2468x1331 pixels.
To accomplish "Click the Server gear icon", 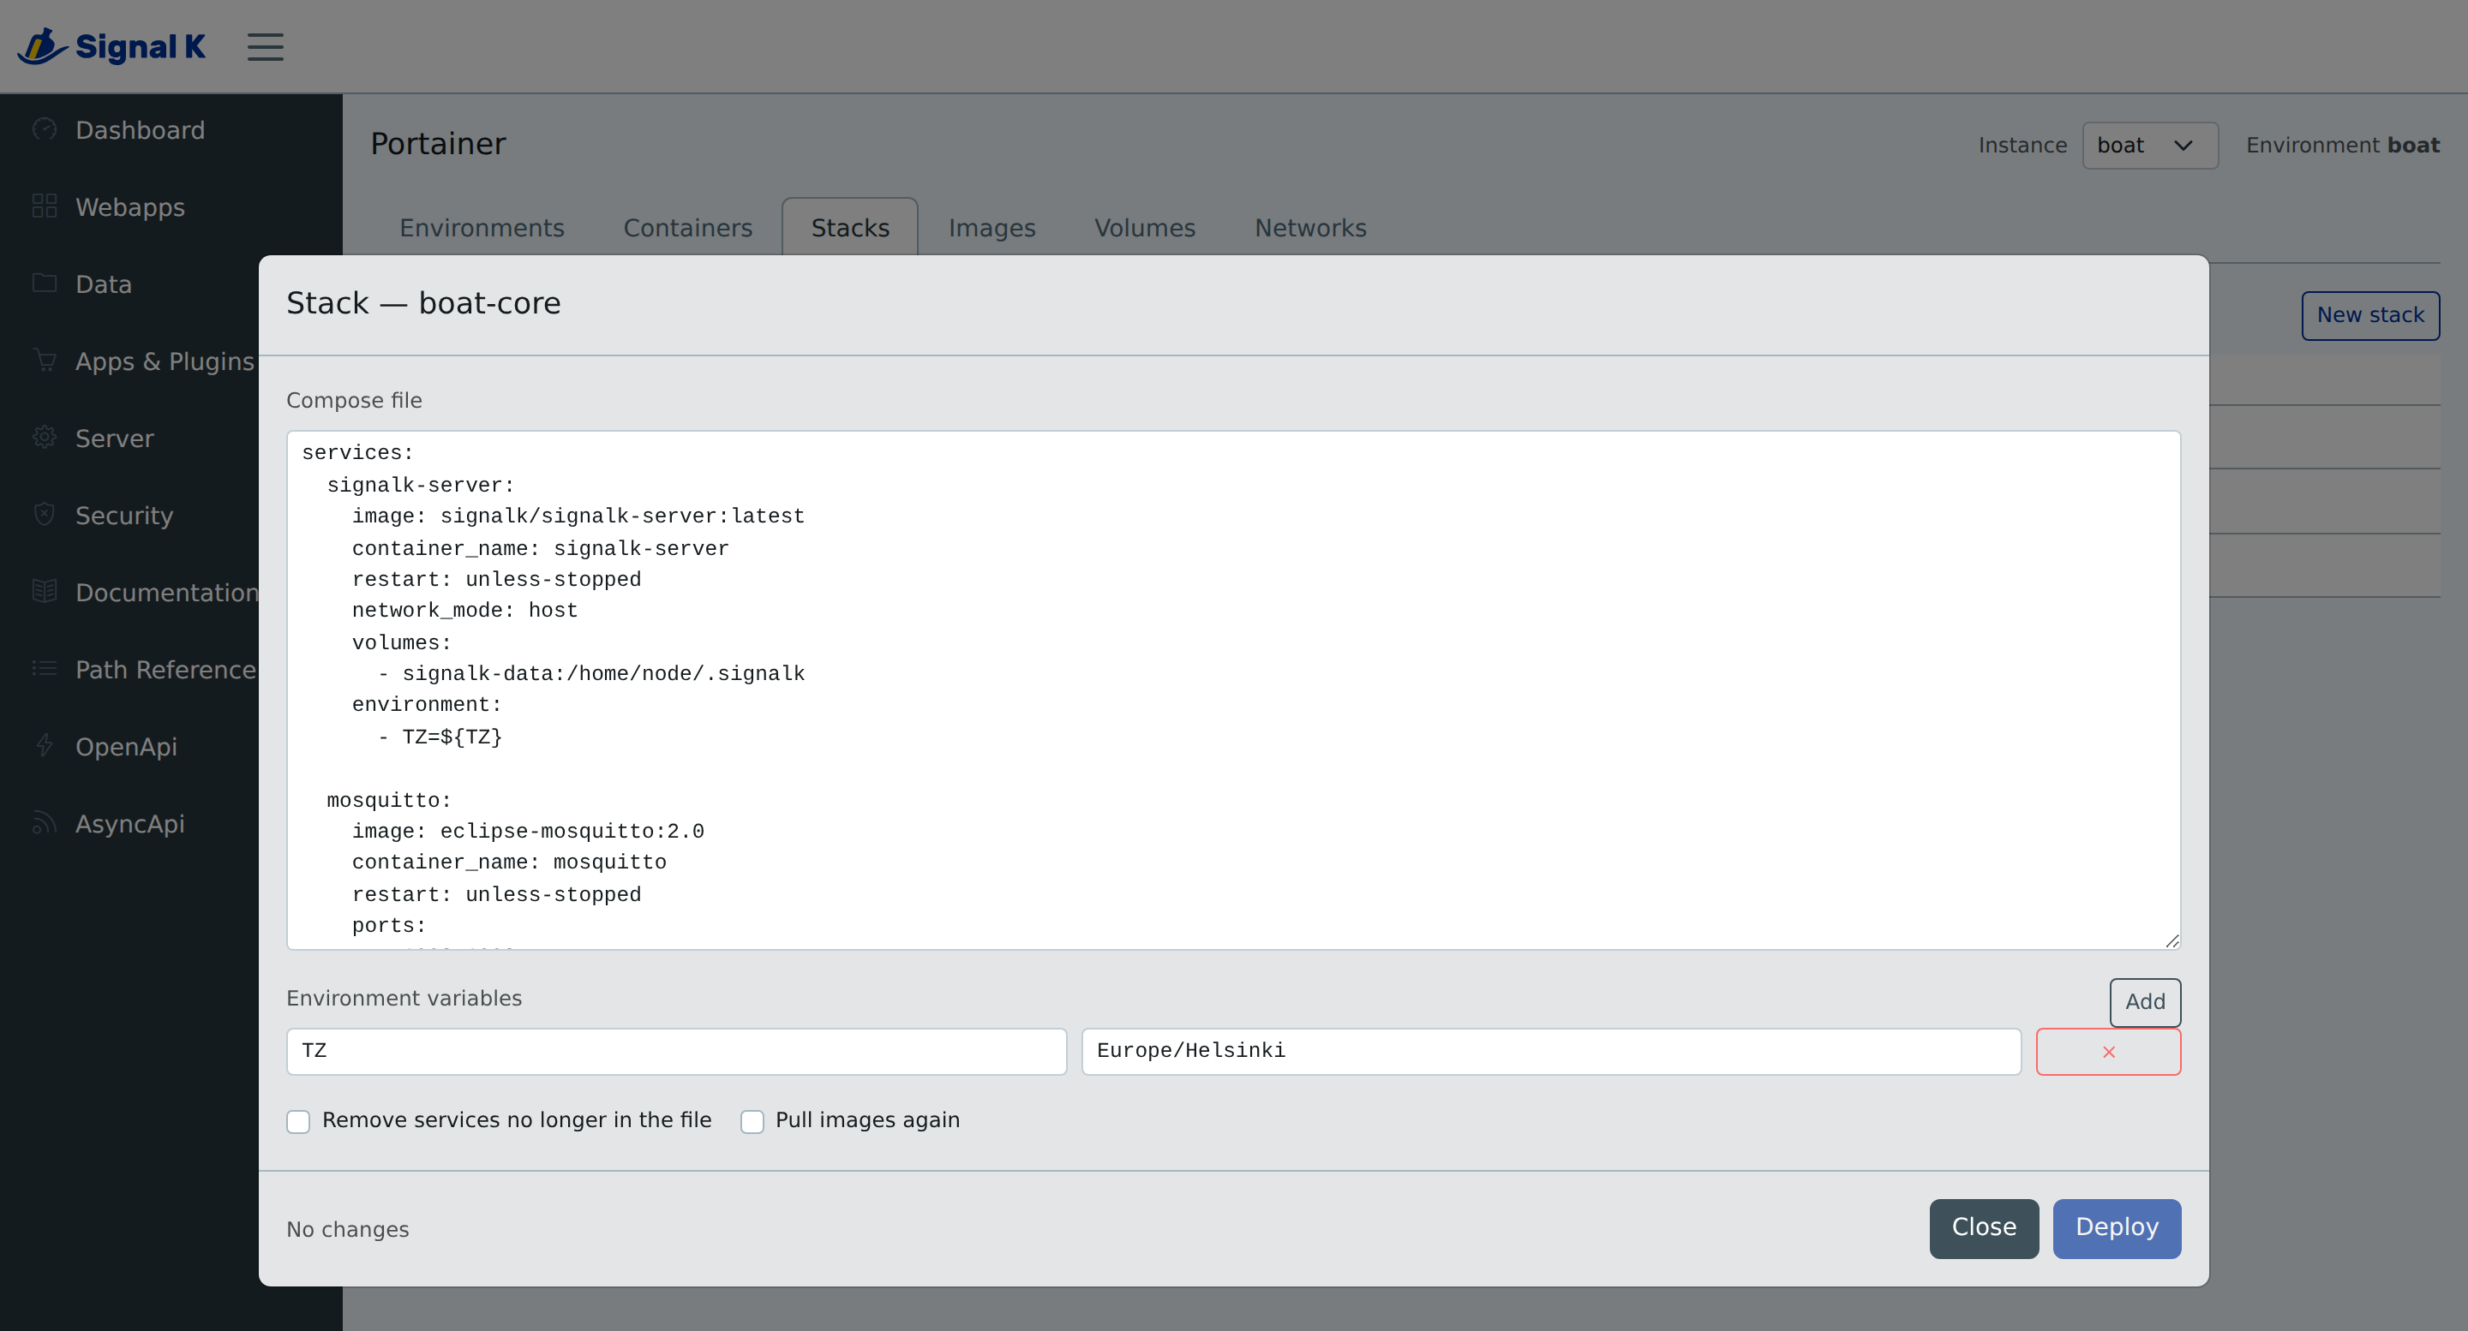I will [x=44, y=438].
